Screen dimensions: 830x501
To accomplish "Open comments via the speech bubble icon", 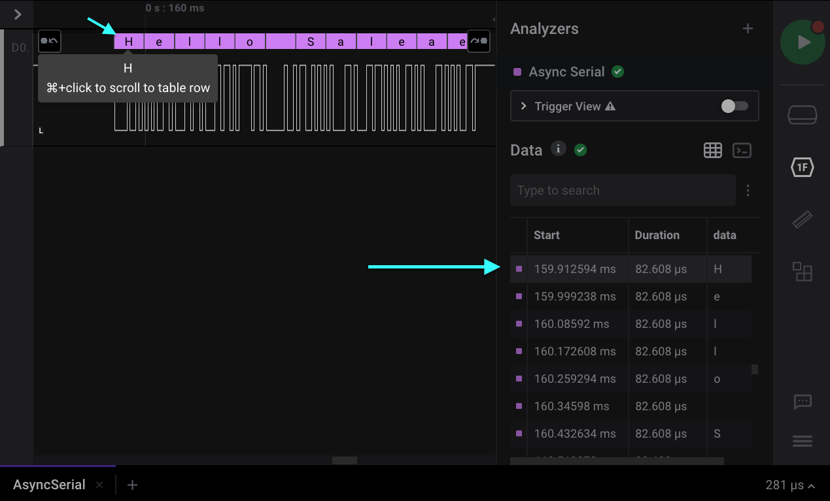I will (x=803, y=402).
